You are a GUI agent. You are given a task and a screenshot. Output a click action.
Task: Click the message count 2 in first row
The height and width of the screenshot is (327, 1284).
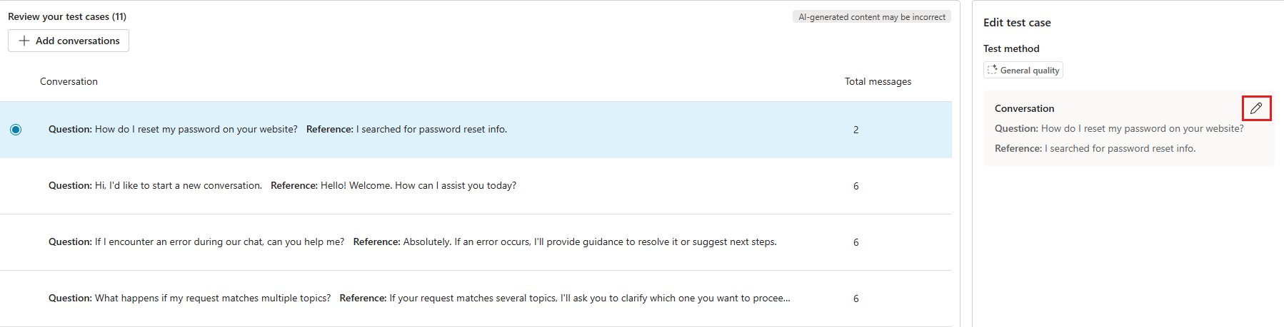click(856, 130)
